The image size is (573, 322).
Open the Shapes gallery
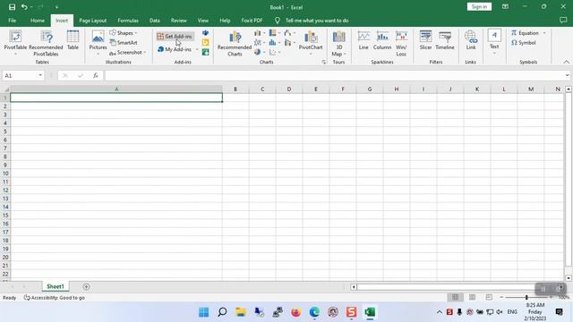(124, 33)
